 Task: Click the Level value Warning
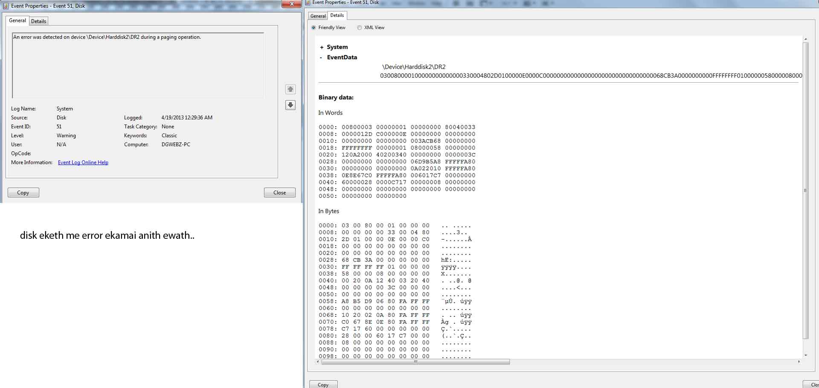[66, 136]
